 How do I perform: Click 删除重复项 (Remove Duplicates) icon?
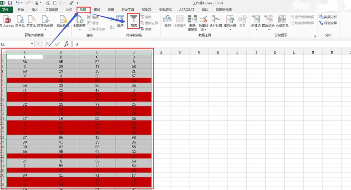(192, 19)
